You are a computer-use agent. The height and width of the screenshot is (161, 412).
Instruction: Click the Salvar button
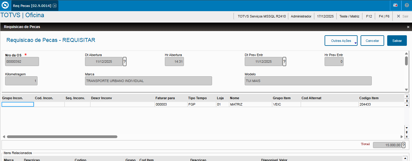[x=397, y=41]
